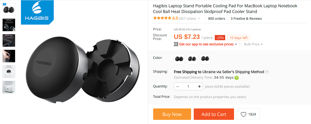The image size is (311, 124).
Task: Click the Hagibis brand logo
Action: pyautogui.click(x=37, y=12)
